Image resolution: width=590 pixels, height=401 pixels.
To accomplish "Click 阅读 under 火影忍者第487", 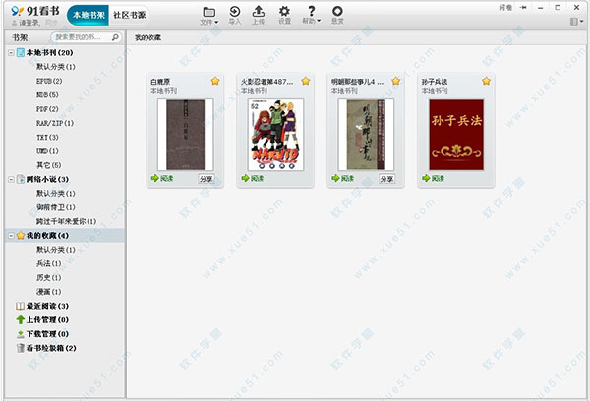I will coord(253,178).
